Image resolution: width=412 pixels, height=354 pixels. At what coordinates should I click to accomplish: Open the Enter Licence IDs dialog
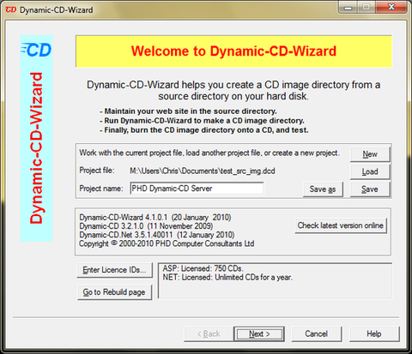114,270
